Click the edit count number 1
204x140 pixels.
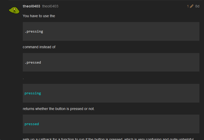coord(188,6)
